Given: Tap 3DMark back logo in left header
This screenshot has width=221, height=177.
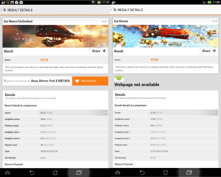Looking at the screenshot, I should [x=4, y=10].
